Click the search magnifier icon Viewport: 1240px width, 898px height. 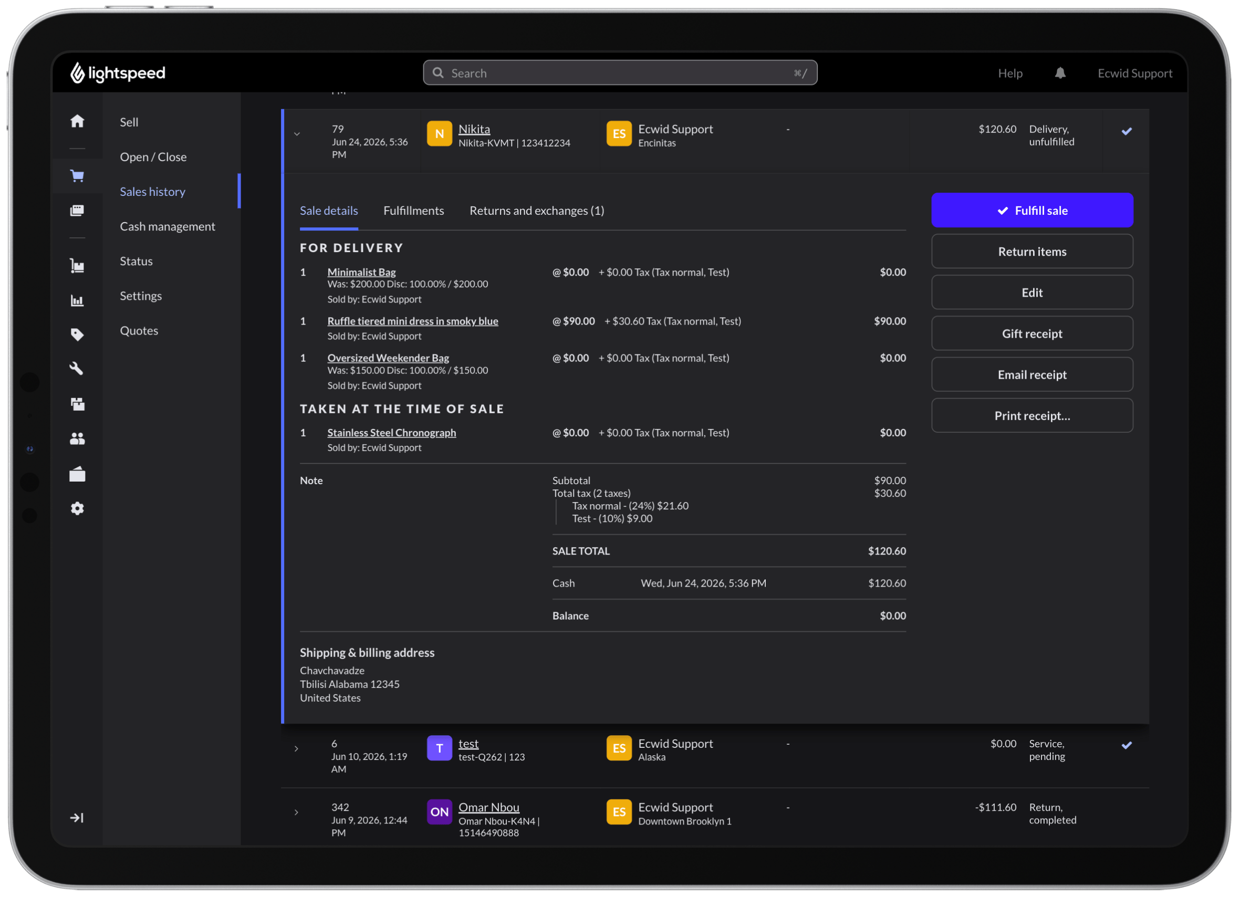coord(438,72)
